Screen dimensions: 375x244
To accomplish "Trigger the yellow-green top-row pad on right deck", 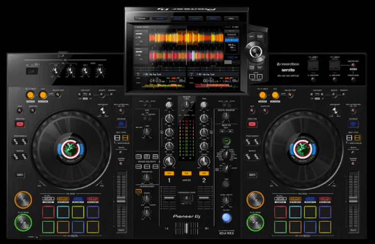I will click(x=310, y=212).
